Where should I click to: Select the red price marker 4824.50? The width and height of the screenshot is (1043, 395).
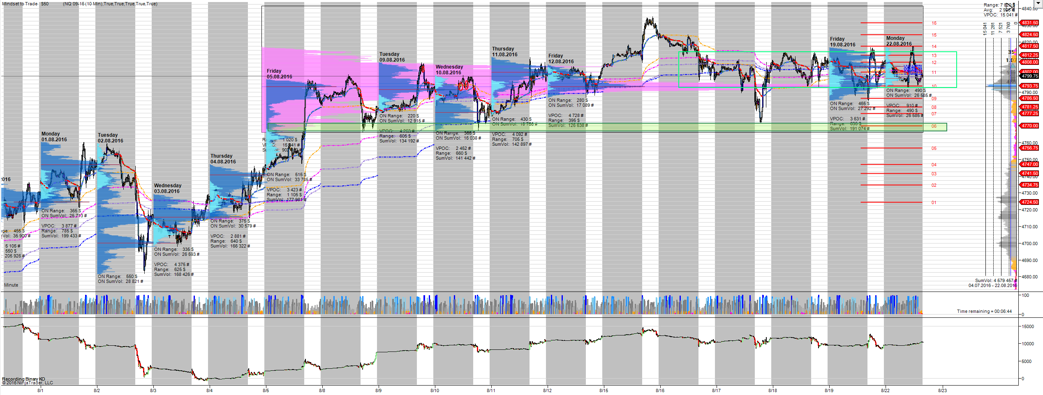pos(1030,34)
